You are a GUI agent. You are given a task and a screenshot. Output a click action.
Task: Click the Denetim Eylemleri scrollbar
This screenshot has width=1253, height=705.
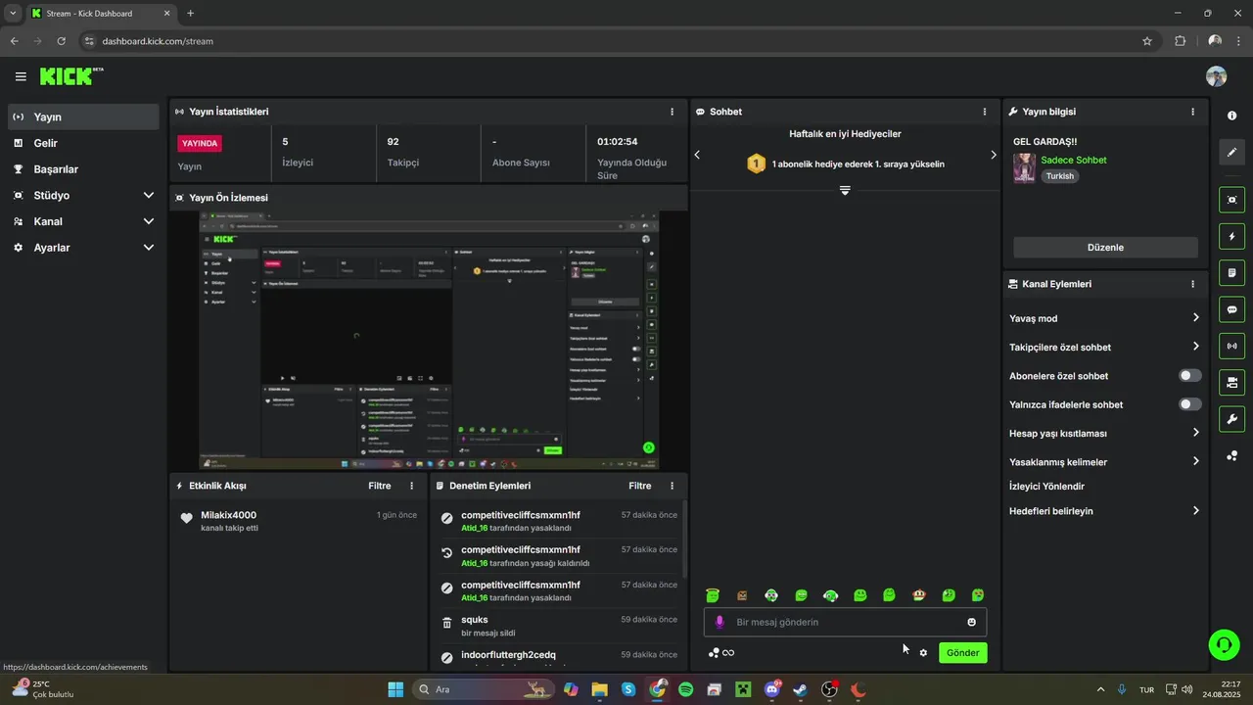(683, 539)
